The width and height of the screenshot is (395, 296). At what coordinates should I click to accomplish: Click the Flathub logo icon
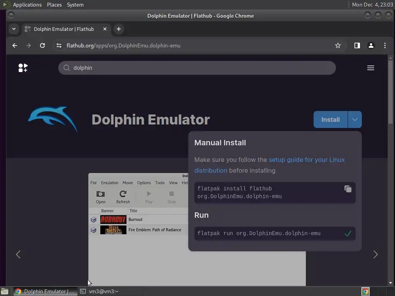pyautogui.click(x=23, y=68)
